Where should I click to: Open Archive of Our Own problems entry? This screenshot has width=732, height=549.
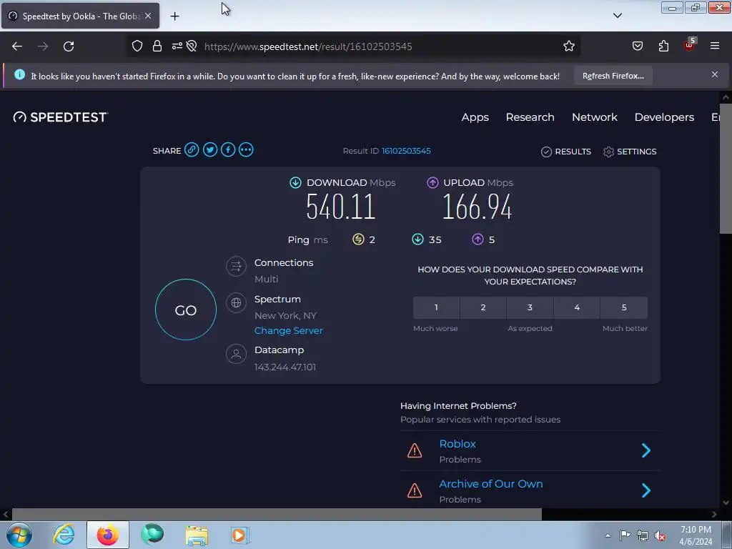coord(530,490)
